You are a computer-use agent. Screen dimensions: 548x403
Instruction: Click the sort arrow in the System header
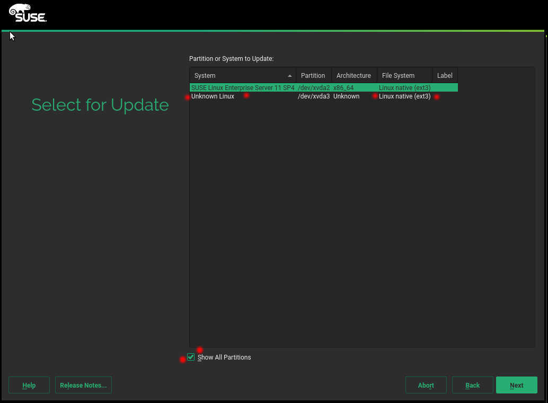[290, 76]
